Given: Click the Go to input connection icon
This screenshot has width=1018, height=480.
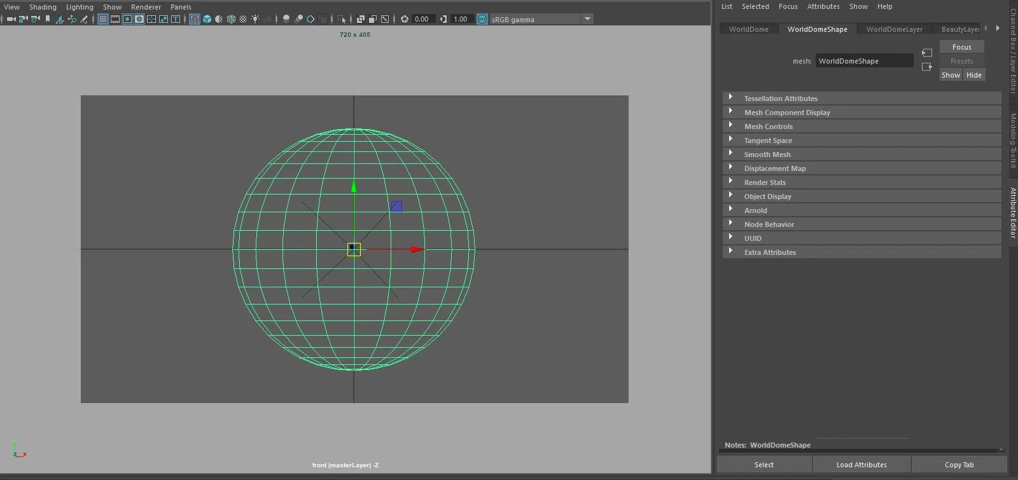Looking at the screenshot, I should (927, 53).
